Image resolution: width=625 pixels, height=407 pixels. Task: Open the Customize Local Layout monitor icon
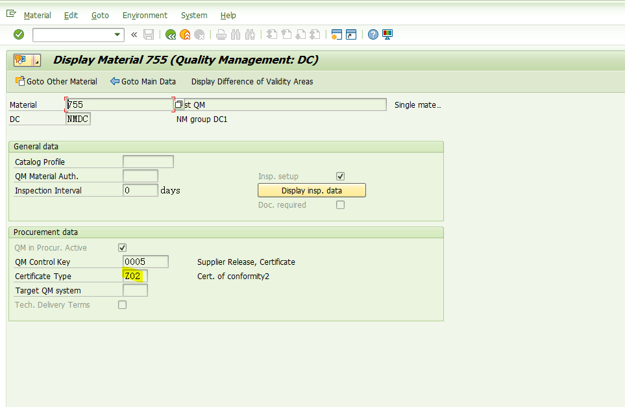[387, 35]
